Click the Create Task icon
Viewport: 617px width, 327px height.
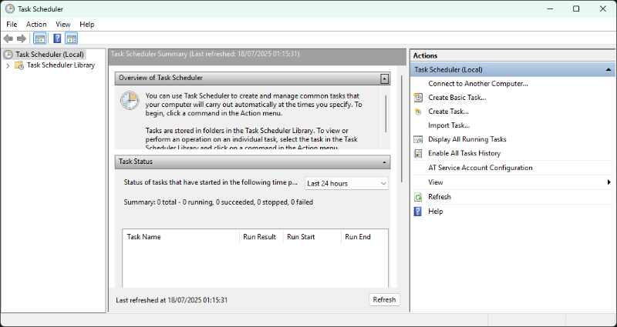click(x=418, y=112)
